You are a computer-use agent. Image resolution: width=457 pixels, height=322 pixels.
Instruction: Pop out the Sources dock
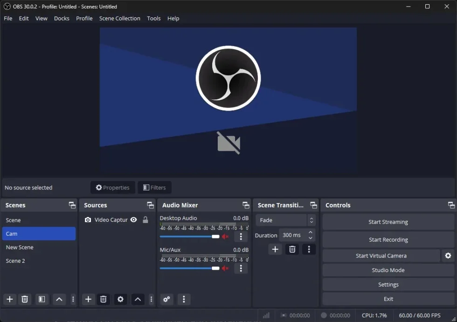[x=150, y=205]
